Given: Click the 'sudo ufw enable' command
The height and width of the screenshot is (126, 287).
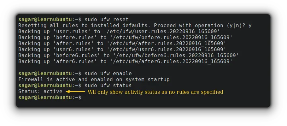Looking at the screenshot, I should pyautogui.click(x=108, y=74).
